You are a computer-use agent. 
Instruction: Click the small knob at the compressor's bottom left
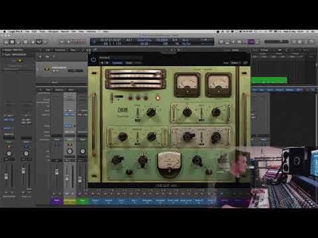pos(129,172)
